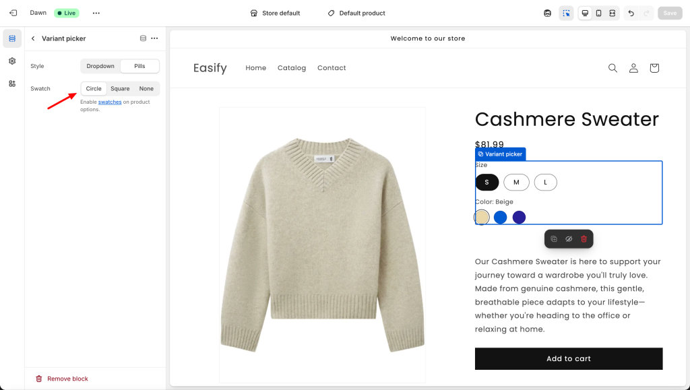Open the Sections sidebar icon
The image size is (690, 390).
[12, 38]
